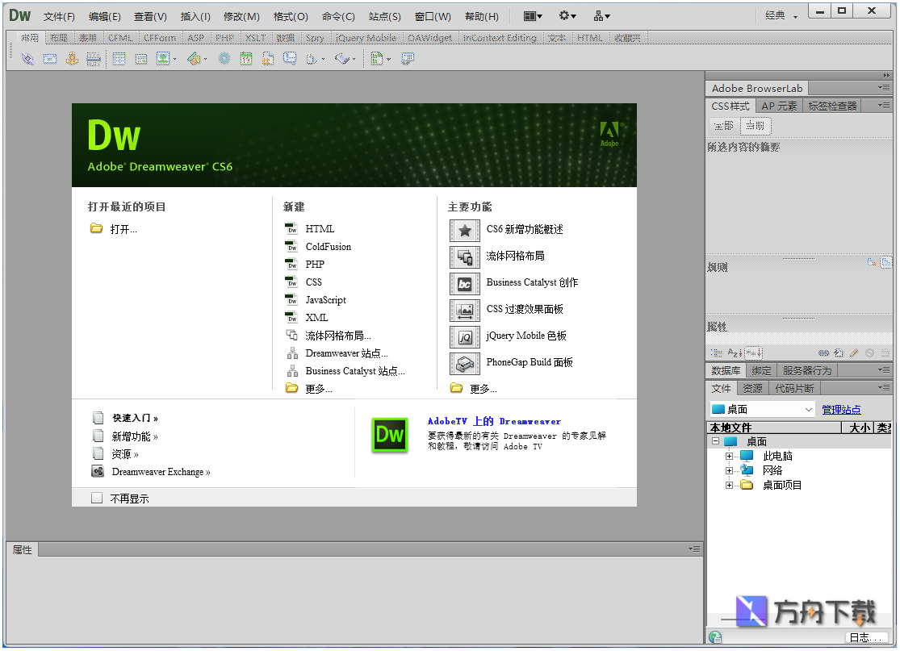
Task: Switch CSS Styles to 当前 mode
Action: point(756,126)
